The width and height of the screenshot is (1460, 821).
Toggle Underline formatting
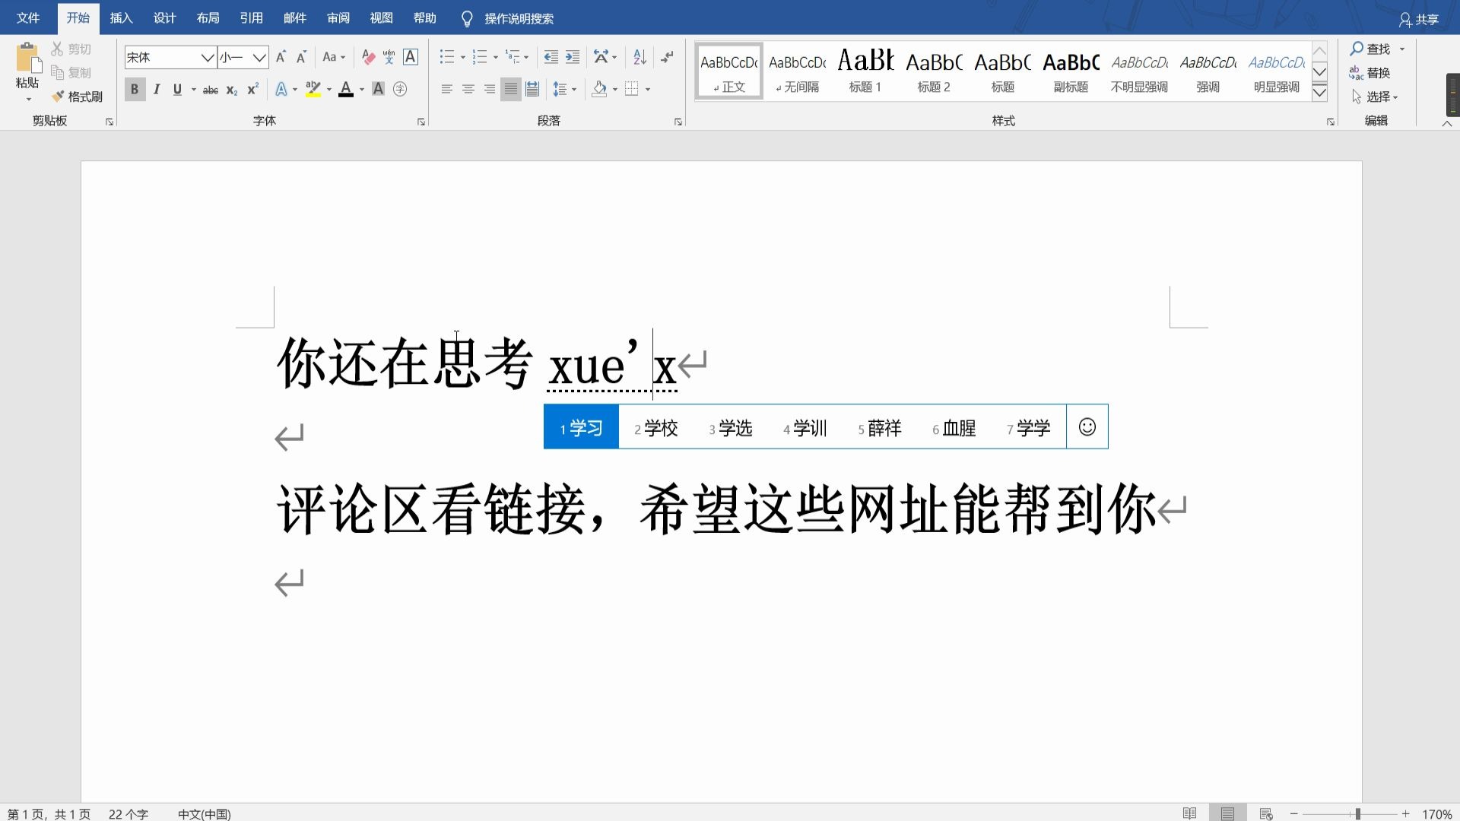[x=177, y=89]
